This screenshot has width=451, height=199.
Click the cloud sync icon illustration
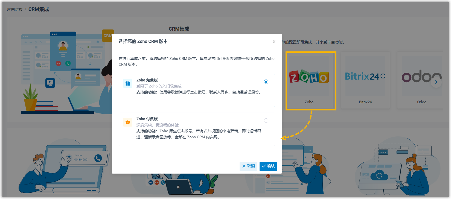[379, 175]
